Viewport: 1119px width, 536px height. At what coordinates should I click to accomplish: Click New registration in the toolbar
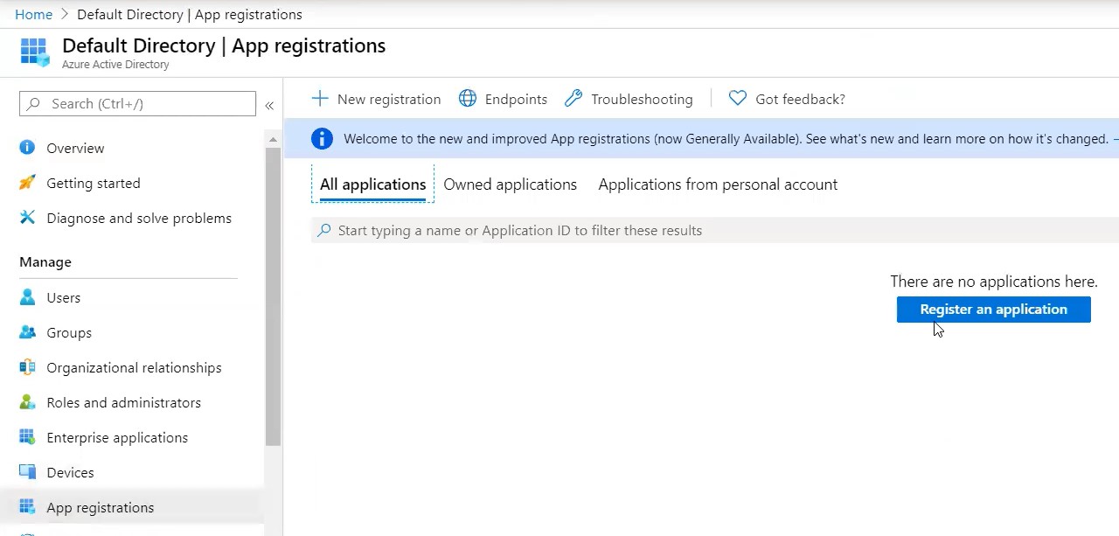coord(376,99)
